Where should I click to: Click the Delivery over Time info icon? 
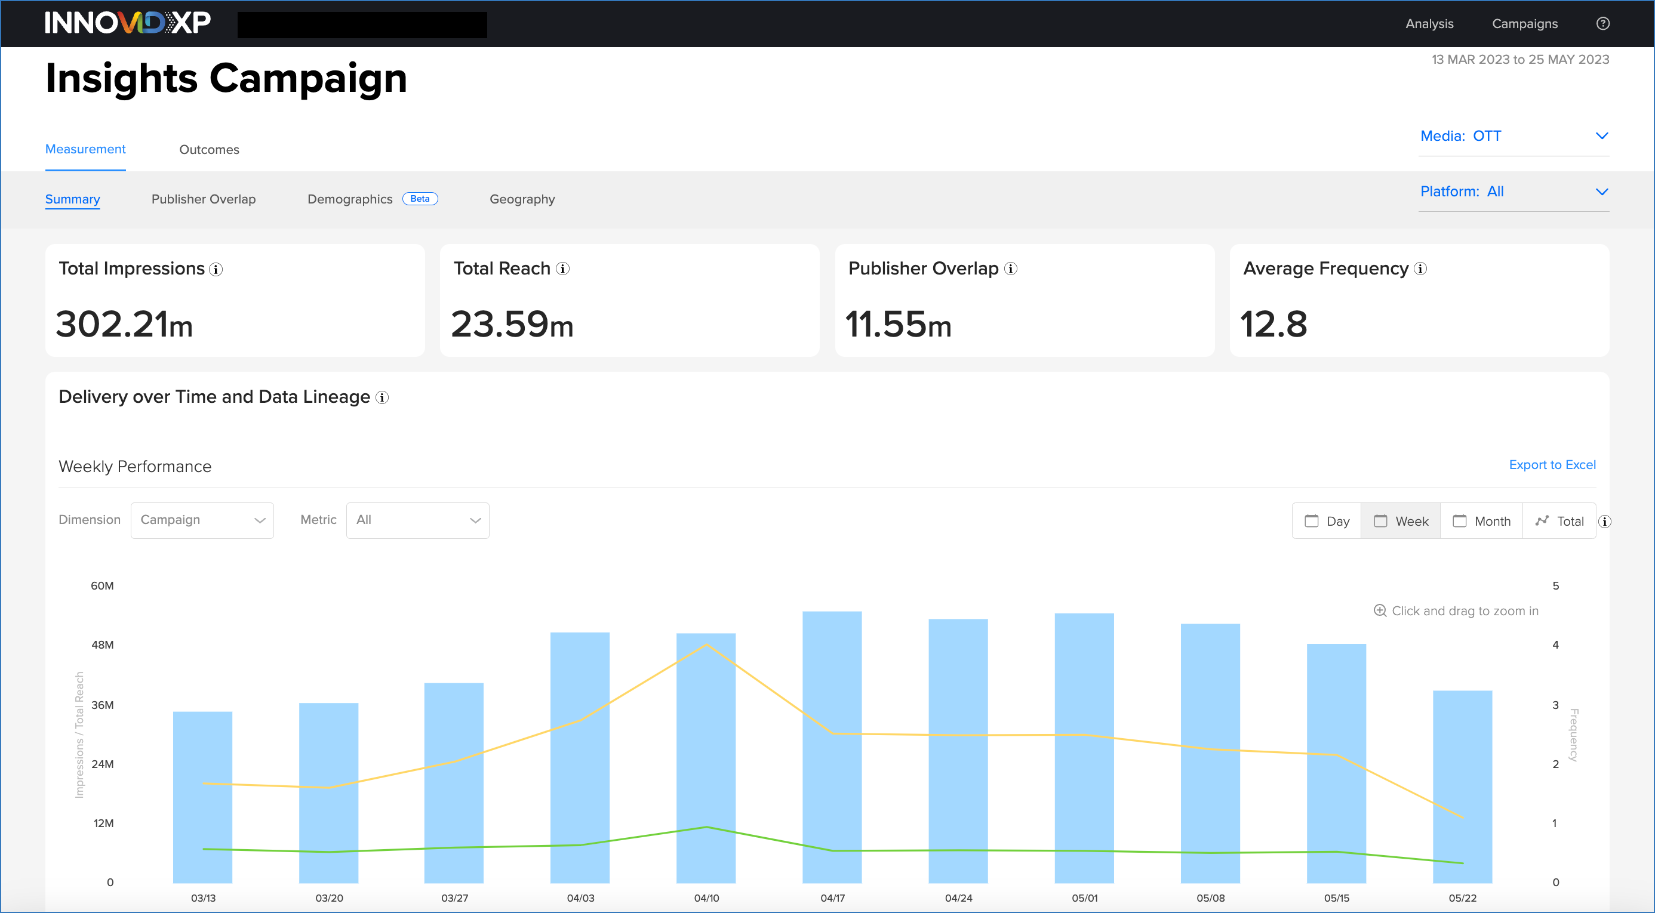tap(382, 397)
